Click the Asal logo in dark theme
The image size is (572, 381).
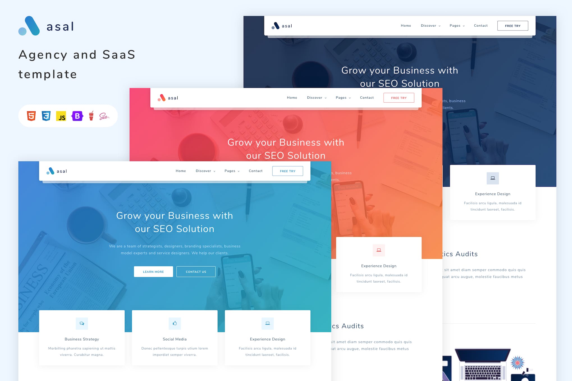(x=280, y=26)
